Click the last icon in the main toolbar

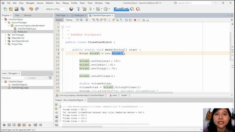pos(138,9)
